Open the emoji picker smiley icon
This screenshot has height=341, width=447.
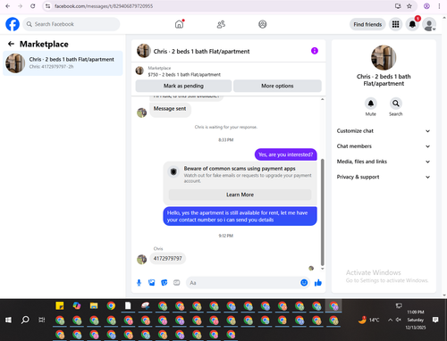point(304,283)
